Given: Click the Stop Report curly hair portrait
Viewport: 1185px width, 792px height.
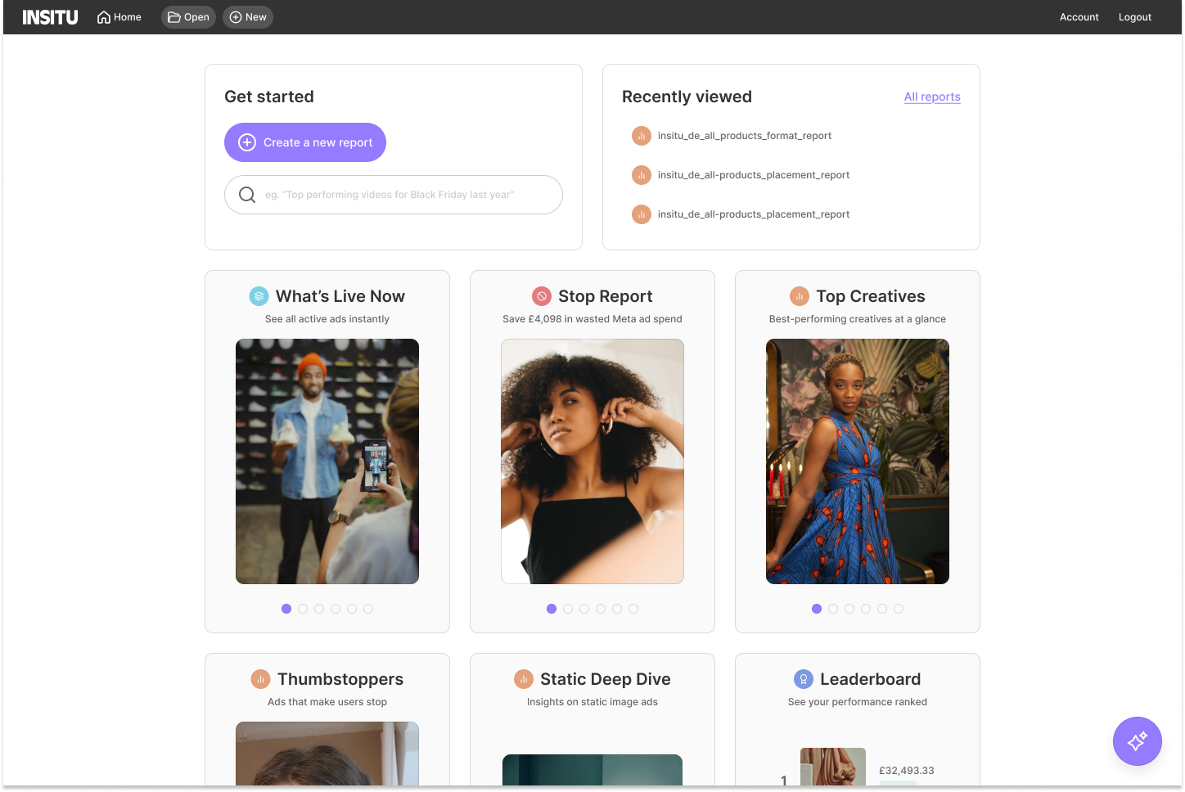Looking at the screenshot, I should point(592,461).
